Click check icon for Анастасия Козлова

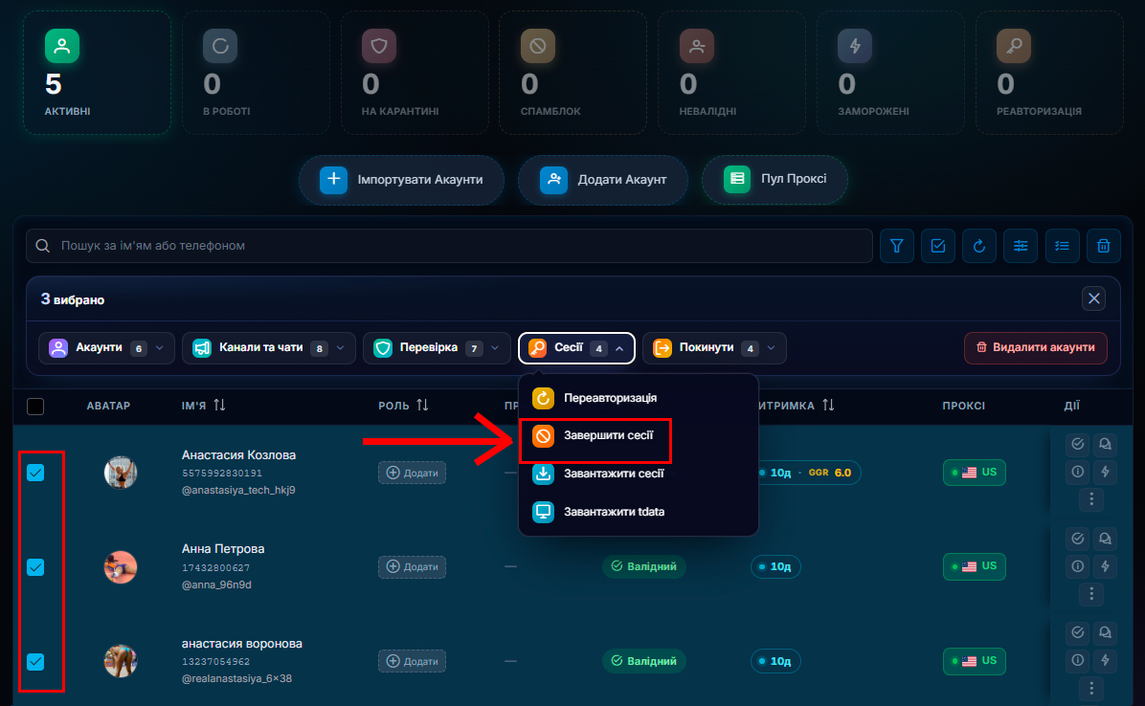coord(1078,444)
